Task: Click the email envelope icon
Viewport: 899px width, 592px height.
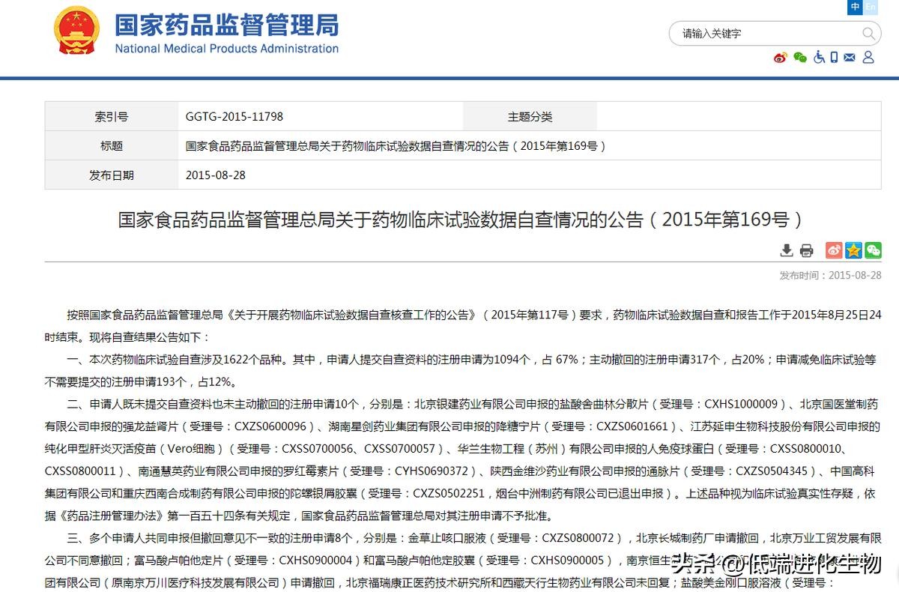Action: point(850,57)
